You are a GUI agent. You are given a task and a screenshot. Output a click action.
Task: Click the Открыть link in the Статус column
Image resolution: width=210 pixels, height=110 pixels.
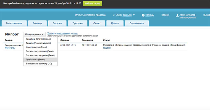coord(107,48)
